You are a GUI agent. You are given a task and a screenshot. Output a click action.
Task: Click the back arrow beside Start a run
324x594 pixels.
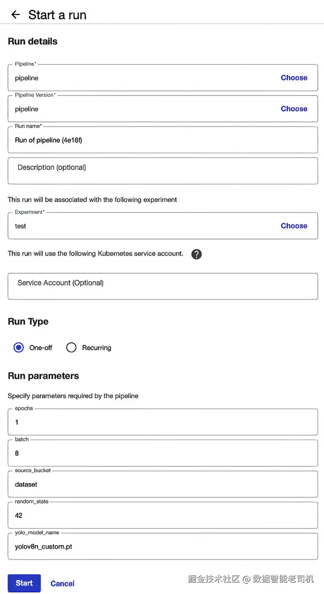point(15,15)
